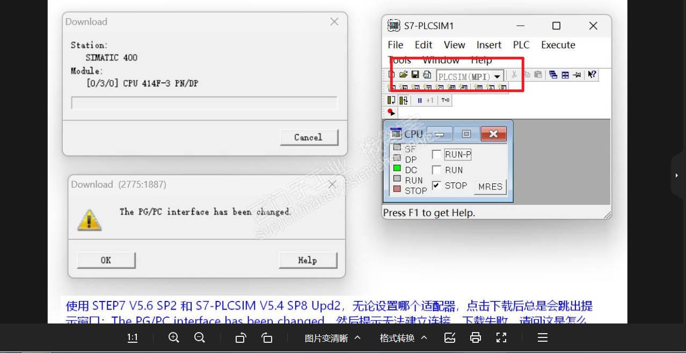This screenshot has height=353, width=686.
Task: Click the Open folder icon in PLCSIM toolbar
Action: 404,75
